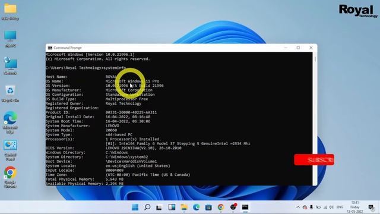Screen dimensions: 380x214
Task: Click the 'Multiprocessor Free' build type value
Action: 126,99
